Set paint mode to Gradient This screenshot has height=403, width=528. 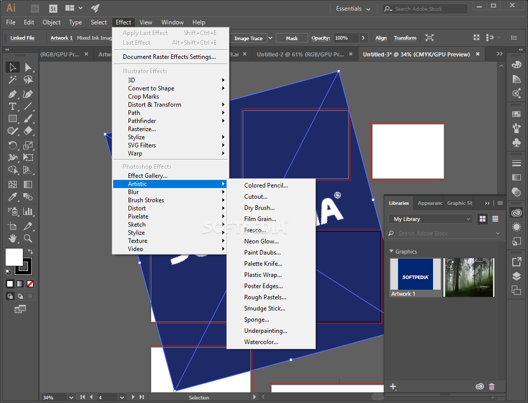(x=20, y=284)
